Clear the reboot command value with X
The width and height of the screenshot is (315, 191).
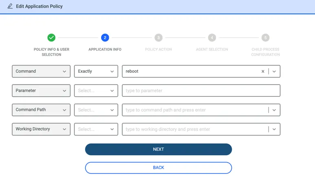[x=263, y=72]
